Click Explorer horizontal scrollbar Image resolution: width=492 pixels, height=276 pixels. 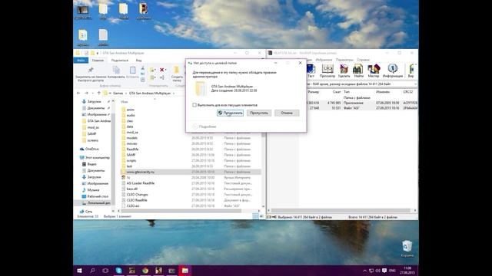click(x=182, y=211)
